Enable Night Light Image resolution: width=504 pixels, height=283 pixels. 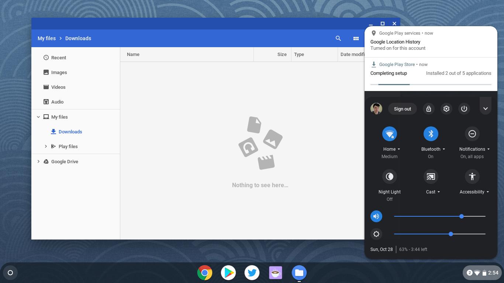389,177
